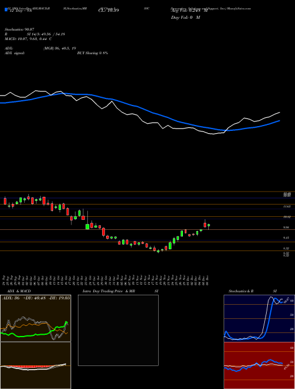Select the BUY Slowing @ 8% signal text
This screenshot has width=295, height=389.
coord(93,53)
